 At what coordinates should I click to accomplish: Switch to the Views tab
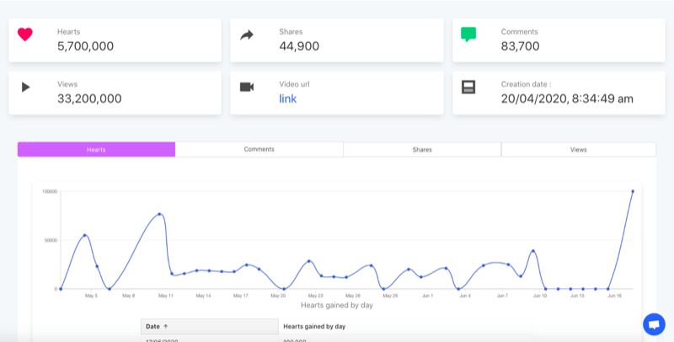click(579, 149)
